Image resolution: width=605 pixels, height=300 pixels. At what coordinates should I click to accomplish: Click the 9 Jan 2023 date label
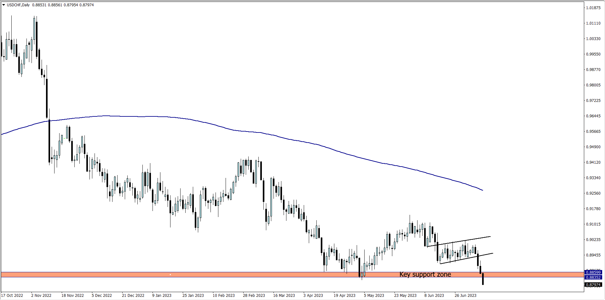coord(162,296)
